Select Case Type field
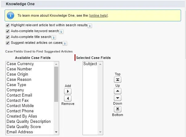 coord(30,85)
